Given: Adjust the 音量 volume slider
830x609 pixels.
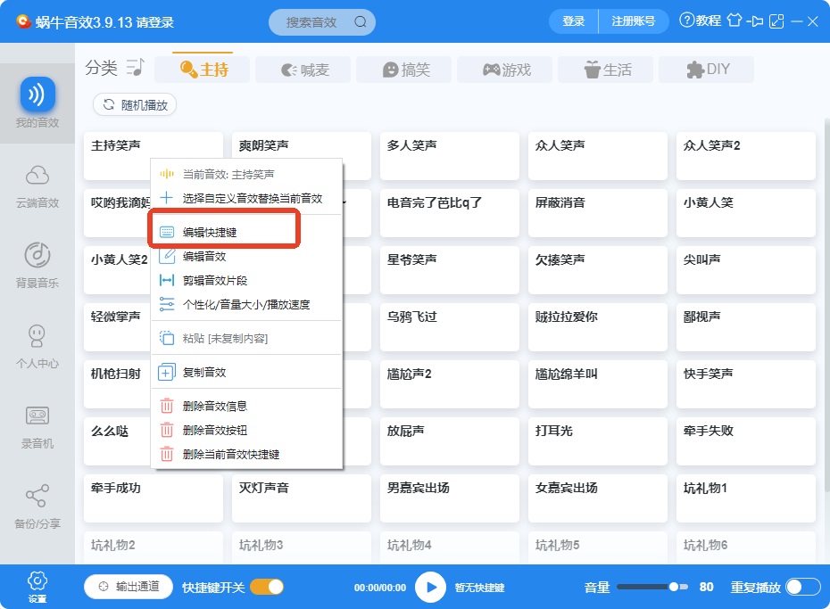Looking at the screenshot, I should coord(652,587).
